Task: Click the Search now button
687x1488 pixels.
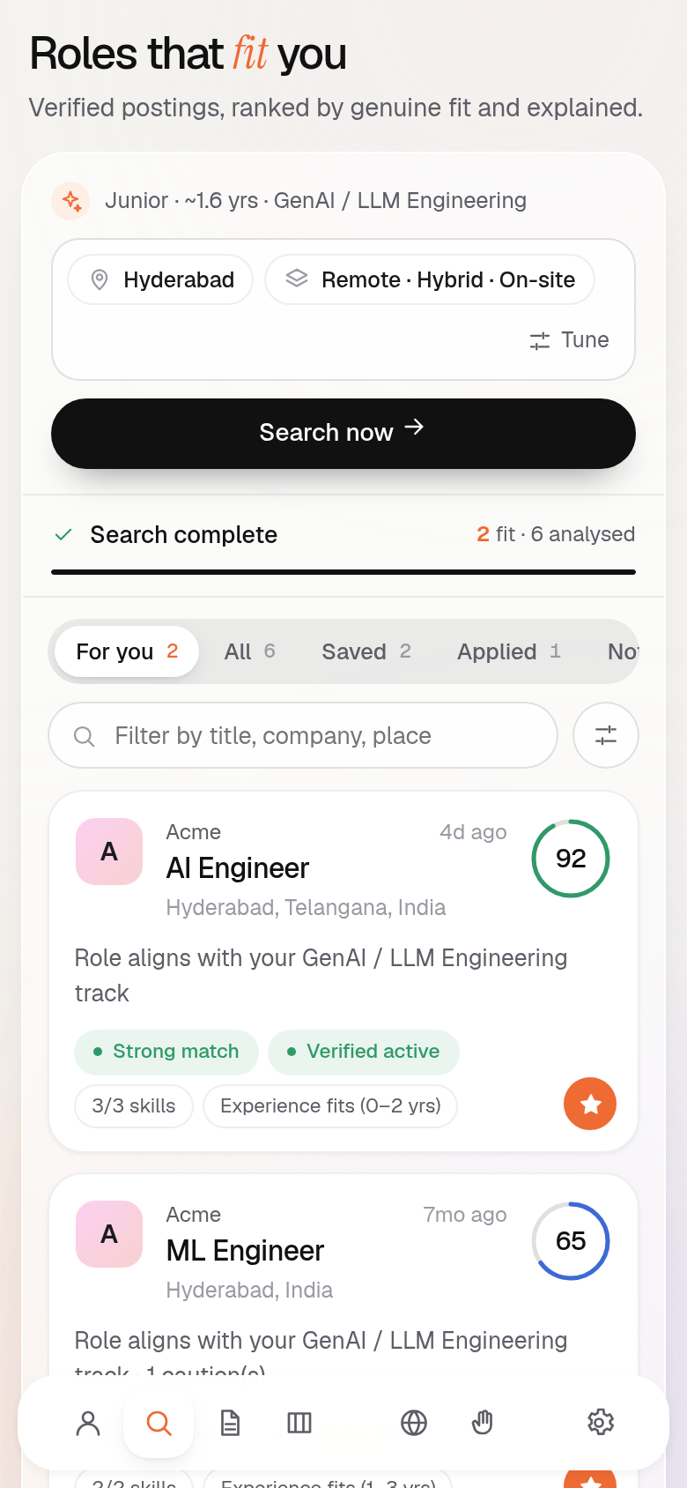Action: 343,433
